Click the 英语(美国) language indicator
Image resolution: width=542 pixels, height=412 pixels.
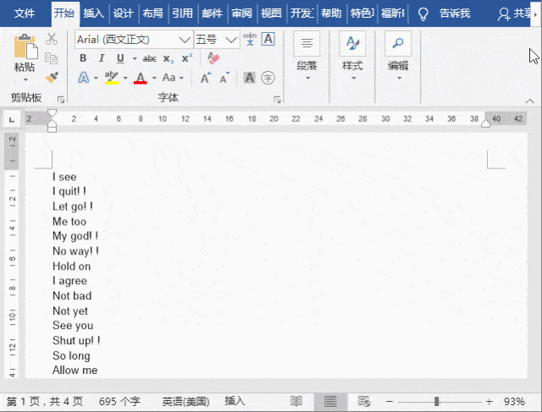pyautogui.click(x=185, y=401)
